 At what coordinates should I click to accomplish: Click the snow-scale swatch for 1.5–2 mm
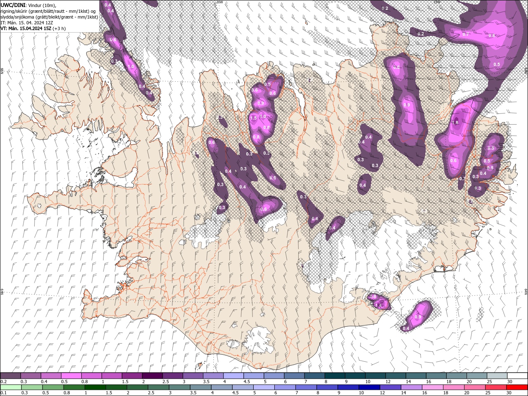[132, 376]
